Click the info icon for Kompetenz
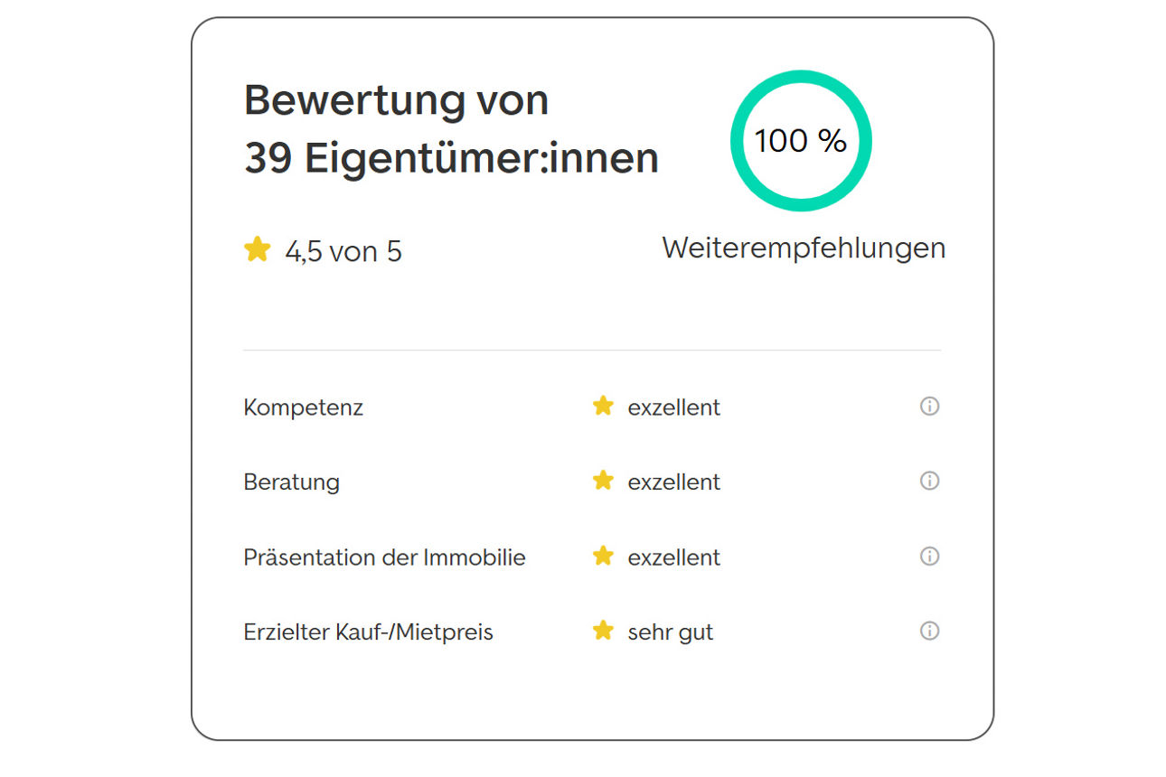Screen dimensions: 1166x777 click(929, 407)
